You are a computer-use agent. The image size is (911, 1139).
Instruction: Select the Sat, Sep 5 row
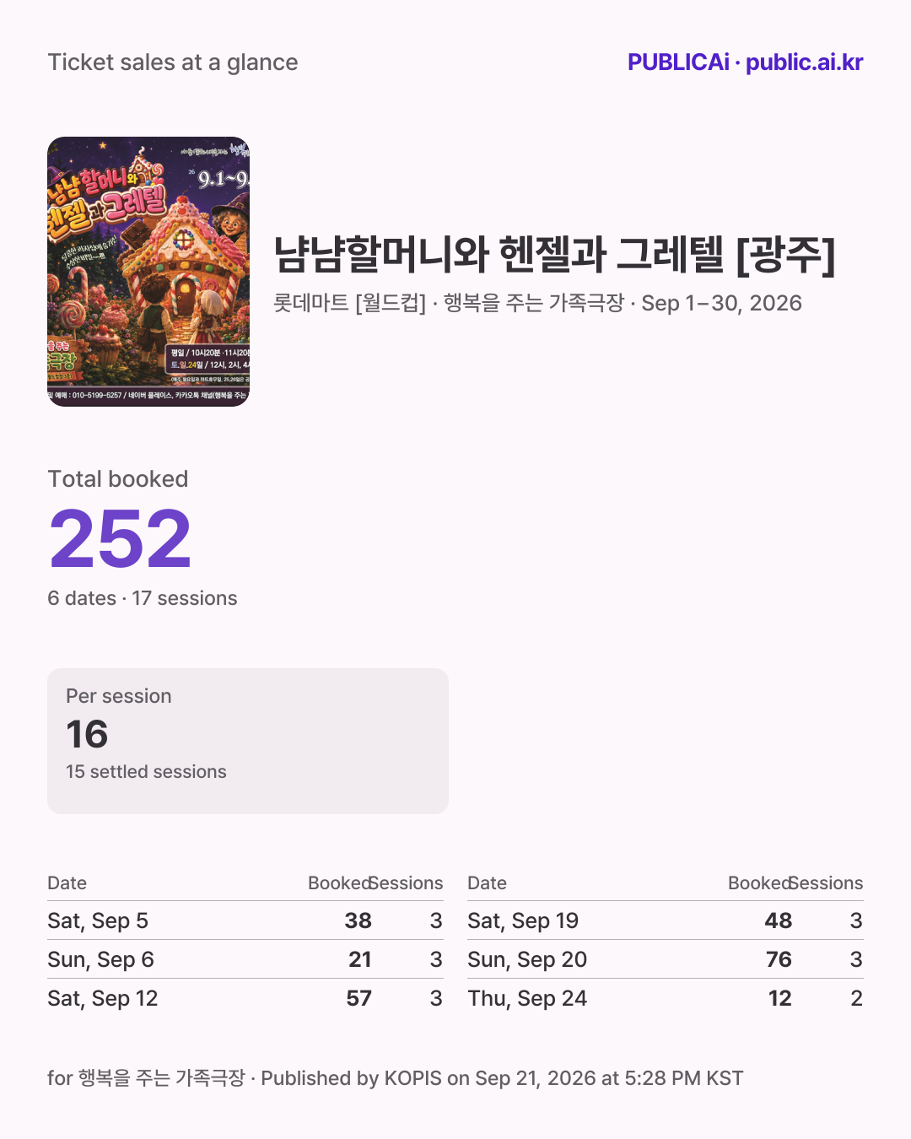(x=245, y=920)
